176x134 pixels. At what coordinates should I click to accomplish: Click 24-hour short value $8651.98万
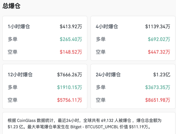click(158, 100)
